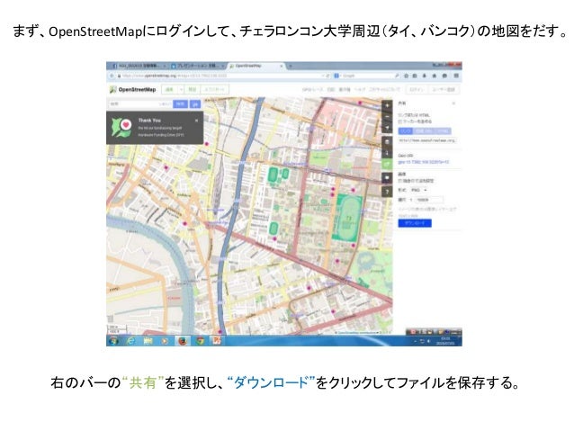Zoom out with the map minus button
The width and height of the screenshot is (574, 431).
(387, 116)
